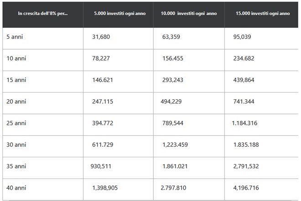The width and height of the screenshot is (301, 201).
Task: Select the "15.000 investiti ogni anno" header
Action: point(262,14)
